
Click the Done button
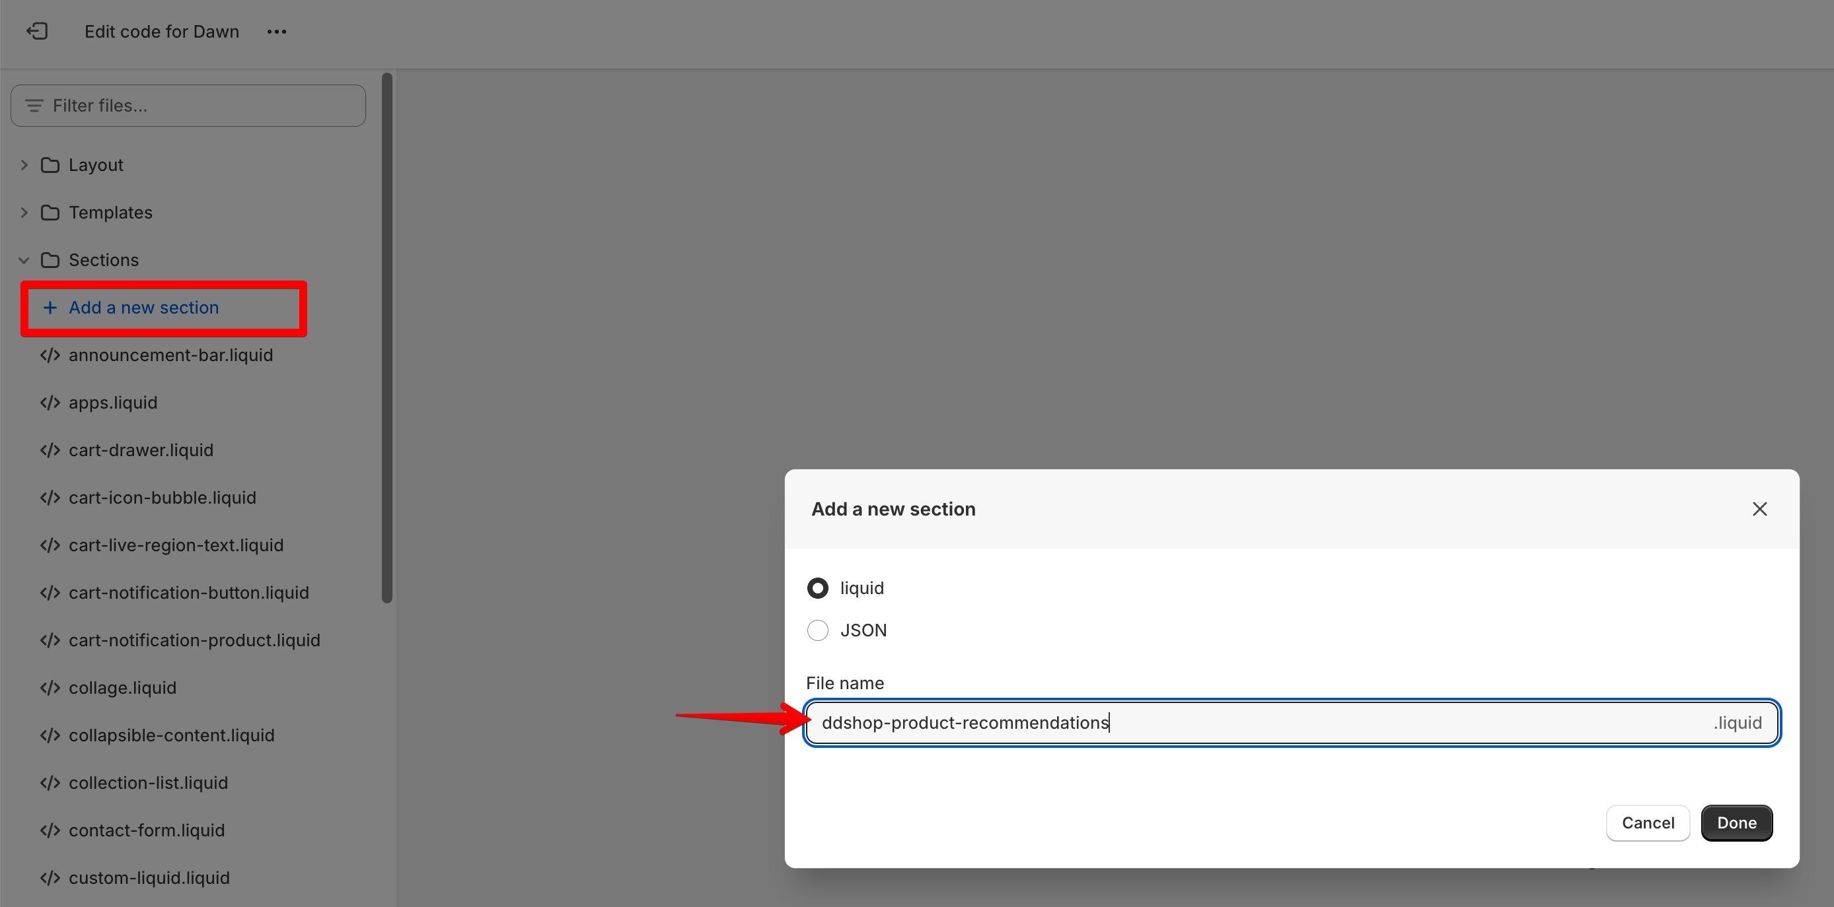tap(1736, 823)
